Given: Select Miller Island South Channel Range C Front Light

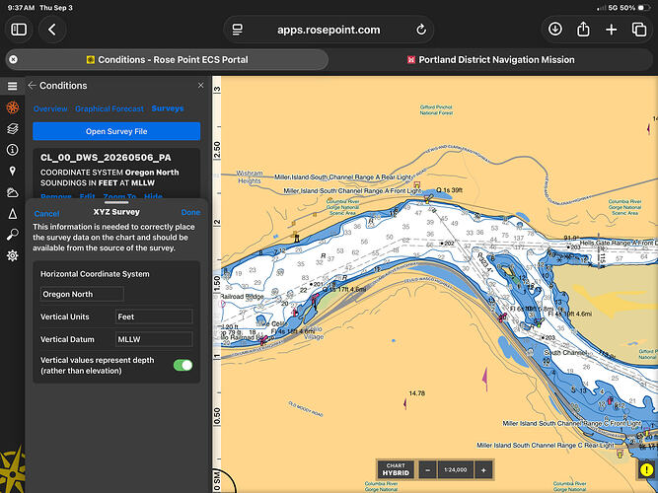Looking at the screenshot, I should point(571,423).
